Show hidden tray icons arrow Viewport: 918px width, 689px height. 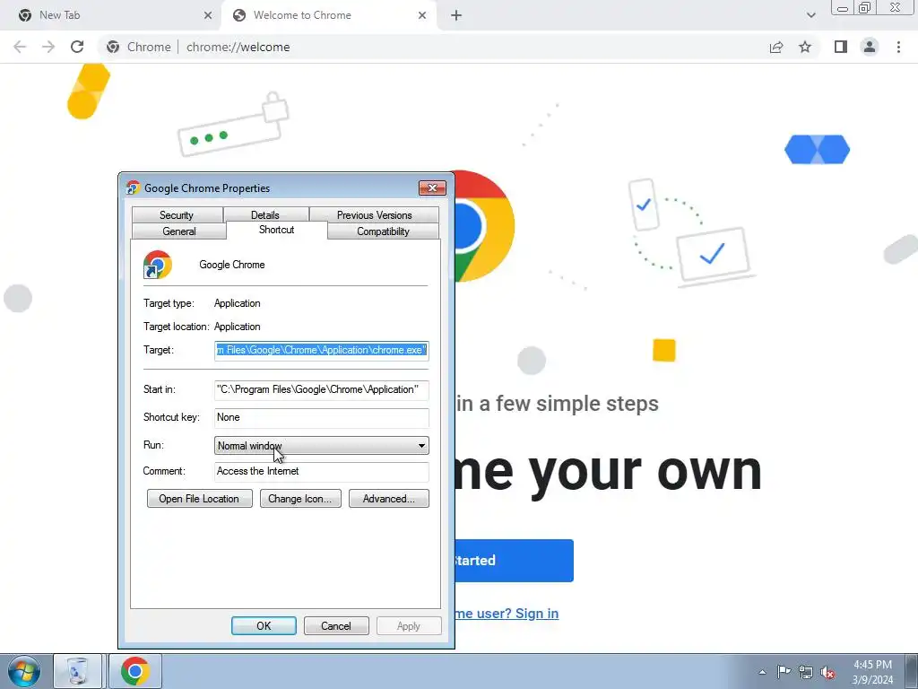(x=762, y=672)
